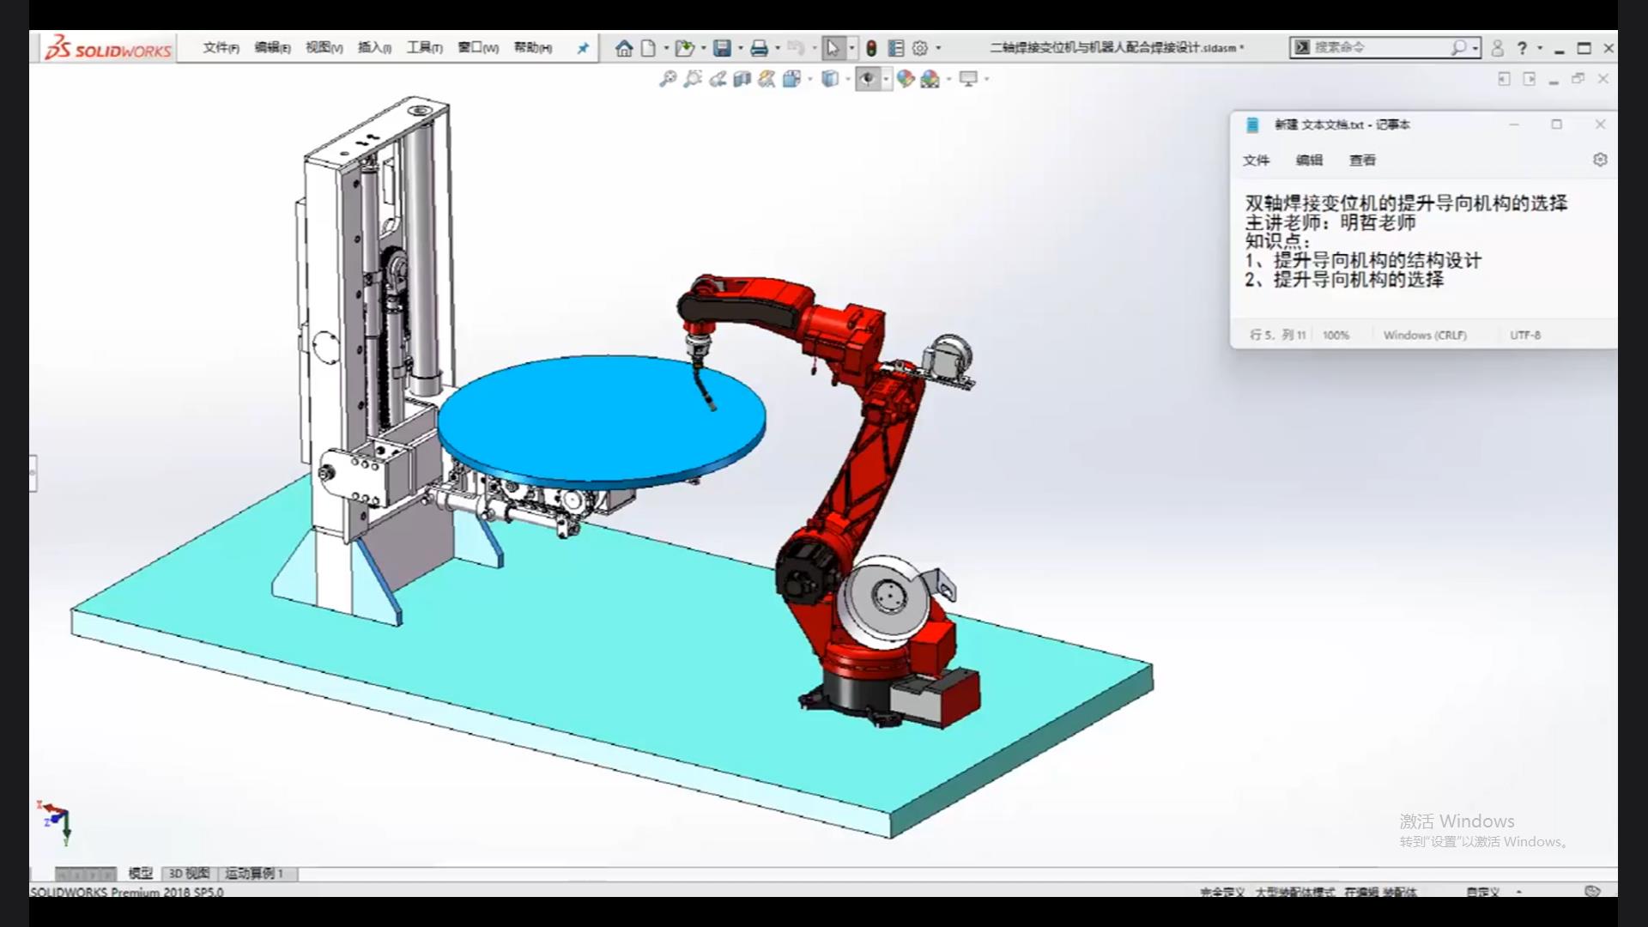Viewport: 1648px width, 927px height.
Task: Expand the Hide/Show Items dropdown arrow
Action: (x=887, y=79)
